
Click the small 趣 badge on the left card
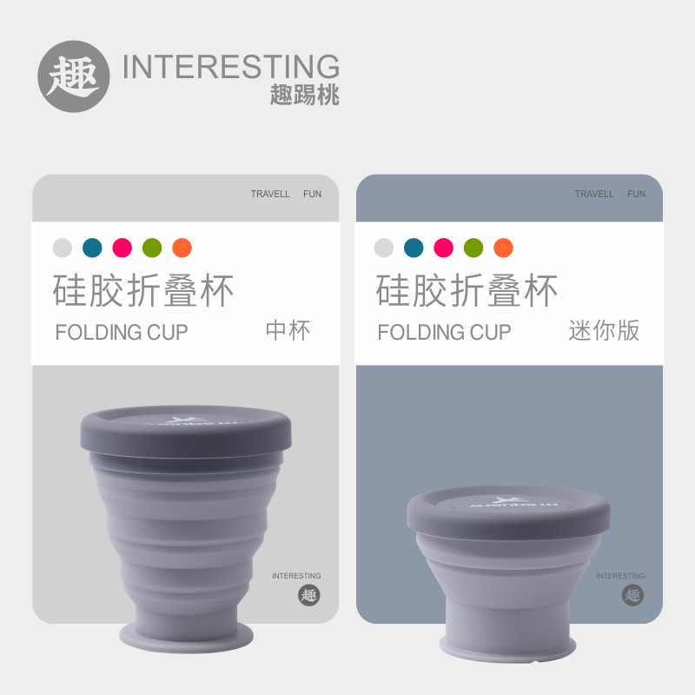pos(309,595)
